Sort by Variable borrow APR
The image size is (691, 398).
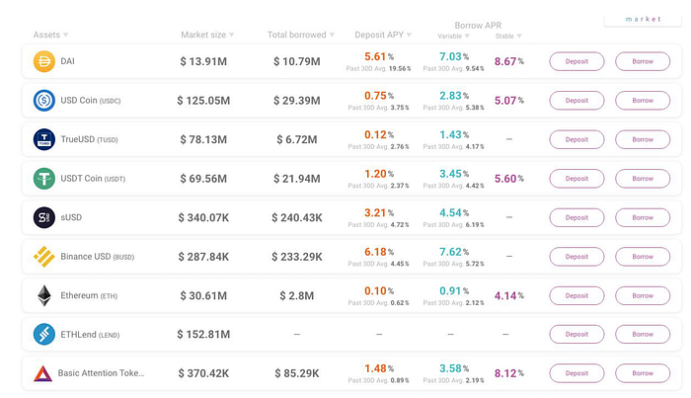tap(453, 37)
